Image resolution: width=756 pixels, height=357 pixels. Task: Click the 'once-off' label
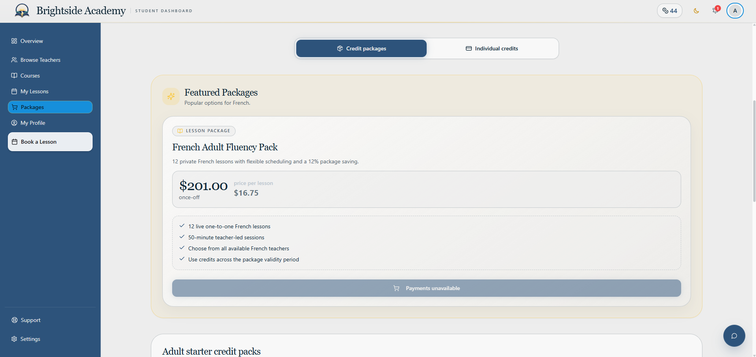pyautogui.click(x=189, y=197)
